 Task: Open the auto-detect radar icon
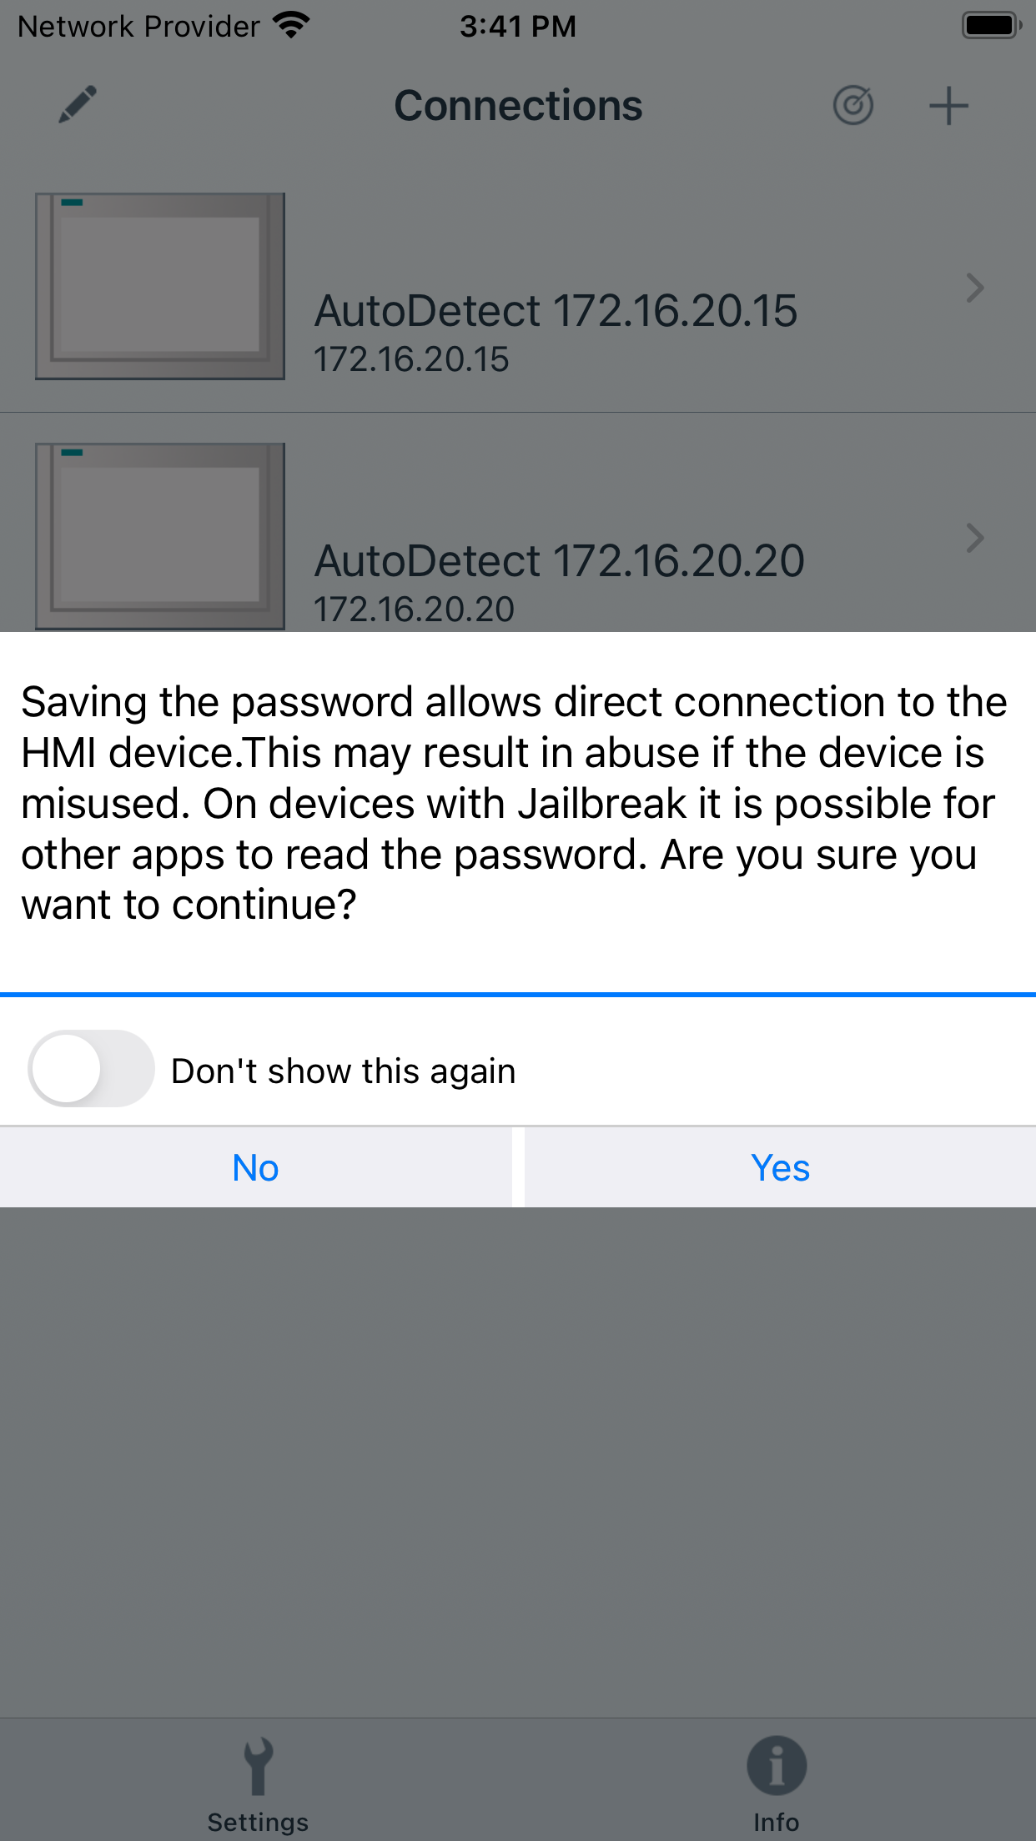pyautogui.click(x=852, y=106)
